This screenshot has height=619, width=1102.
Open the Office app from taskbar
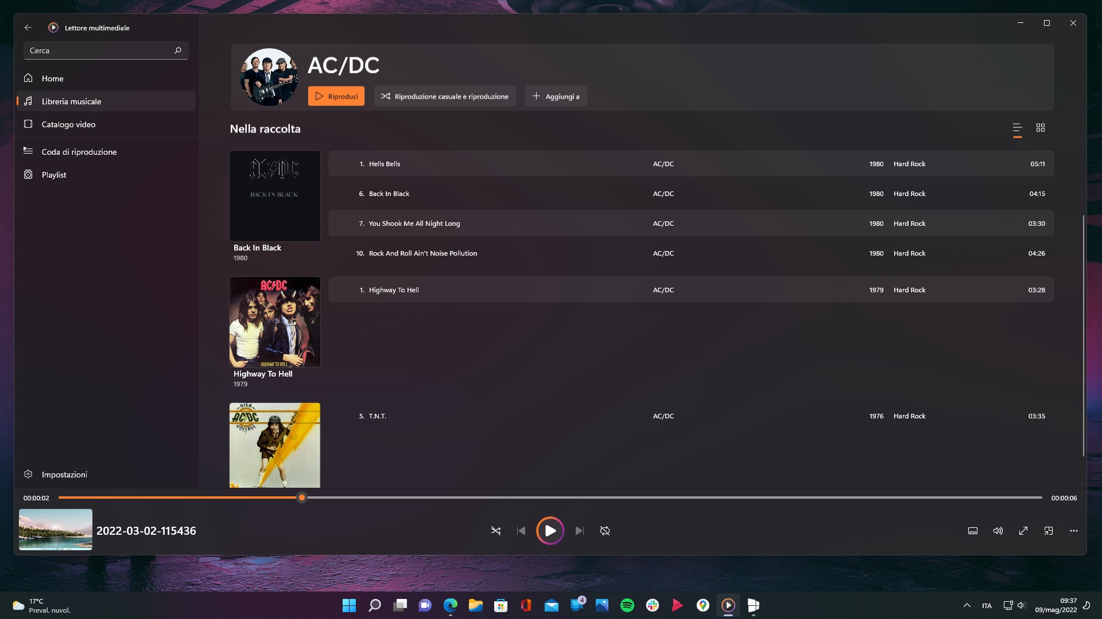(x=526, y=605)
